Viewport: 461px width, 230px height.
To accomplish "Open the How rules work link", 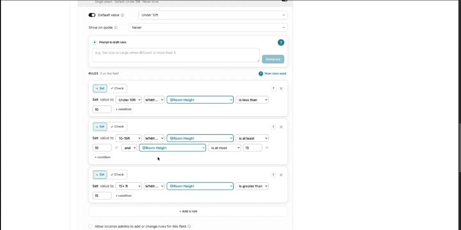I will pyautogui.click(x=275, y=74).
